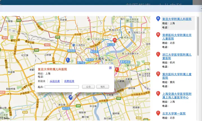Click the 题桥镇 town label
This screenshot has height=121, width=202.
pyautogui.click(x=116, y=113)
